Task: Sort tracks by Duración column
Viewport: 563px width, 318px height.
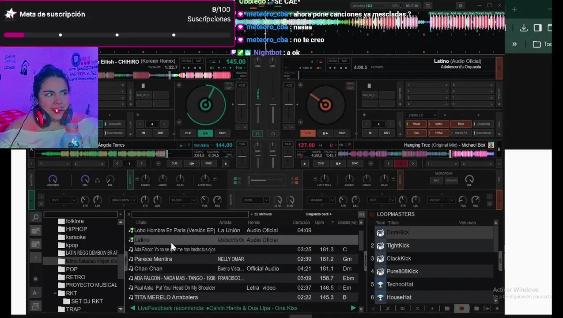Action: pos(301,223)
